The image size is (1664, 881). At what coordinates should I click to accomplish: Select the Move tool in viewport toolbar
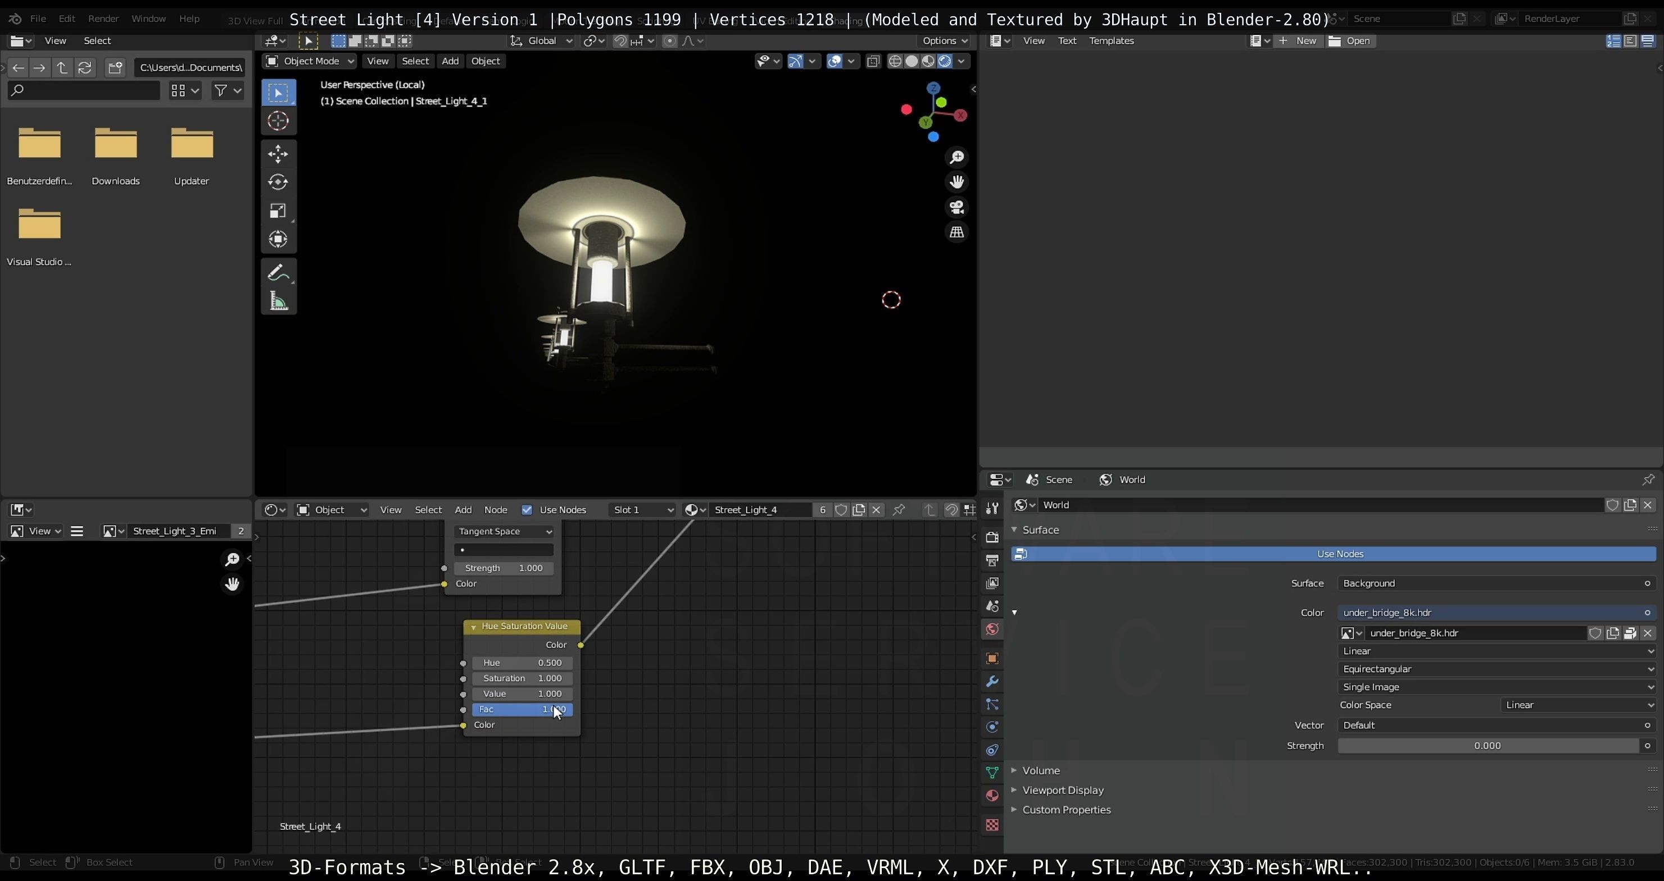pyautogui.click(x=278, y=154)
